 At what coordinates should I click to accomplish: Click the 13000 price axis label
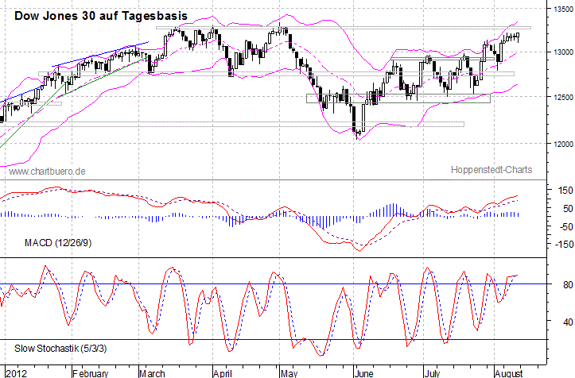564,52
